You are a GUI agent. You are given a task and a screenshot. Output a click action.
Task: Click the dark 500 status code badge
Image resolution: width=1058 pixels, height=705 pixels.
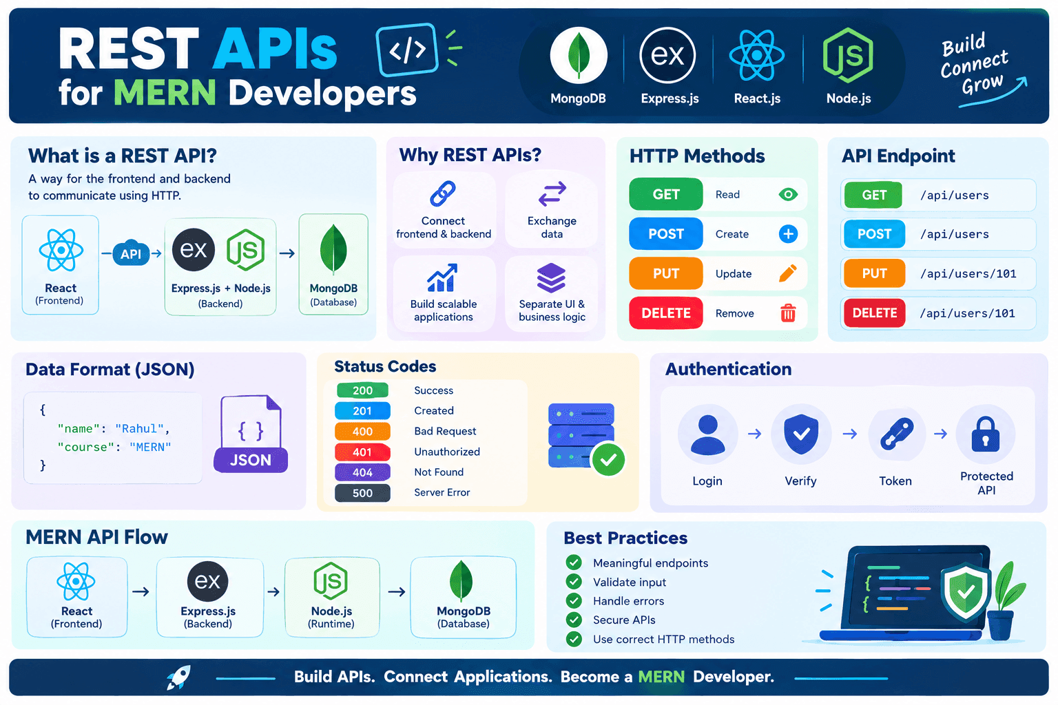tap(362, 493)
